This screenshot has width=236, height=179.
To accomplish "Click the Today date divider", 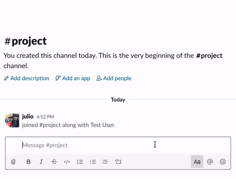I will point(118,100).
